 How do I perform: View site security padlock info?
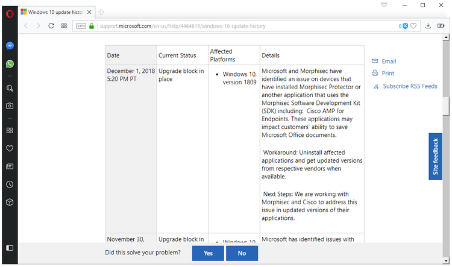click(x=92, y=26)
